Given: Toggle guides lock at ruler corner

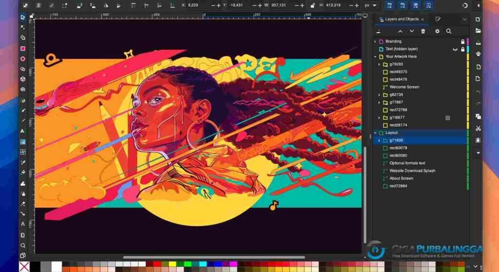Looking at the screenshot, I should (x=32, y=16).
